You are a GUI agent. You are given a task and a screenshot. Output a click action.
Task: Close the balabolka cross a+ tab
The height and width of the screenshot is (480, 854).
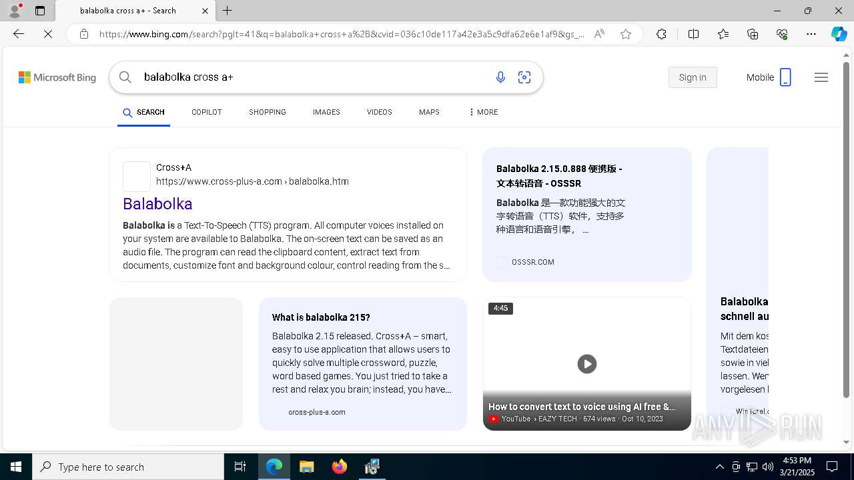point(205,11)
